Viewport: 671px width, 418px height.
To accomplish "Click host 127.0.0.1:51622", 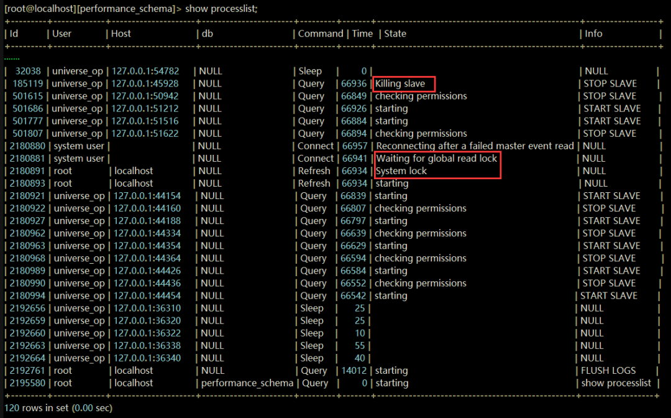I will click(145, 133).
